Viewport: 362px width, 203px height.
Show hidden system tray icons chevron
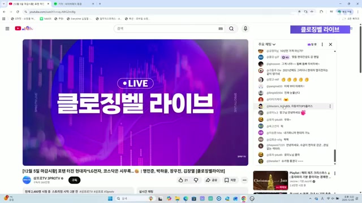click(311, 198)
